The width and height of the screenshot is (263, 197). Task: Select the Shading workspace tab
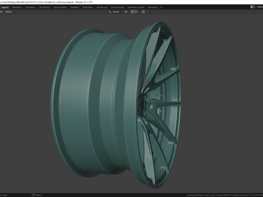[x=75, y=8]
